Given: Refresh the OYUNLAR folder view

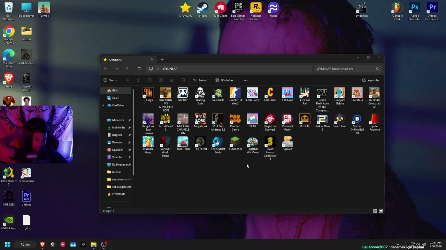Looking at the screenshot, I should (x=139, y=69).
